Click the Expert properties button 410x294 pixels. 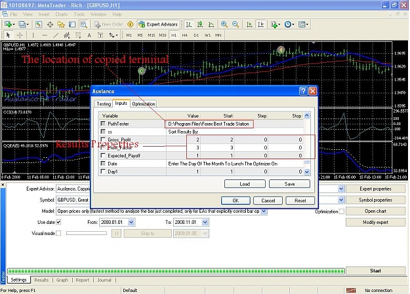pos(375,189)
